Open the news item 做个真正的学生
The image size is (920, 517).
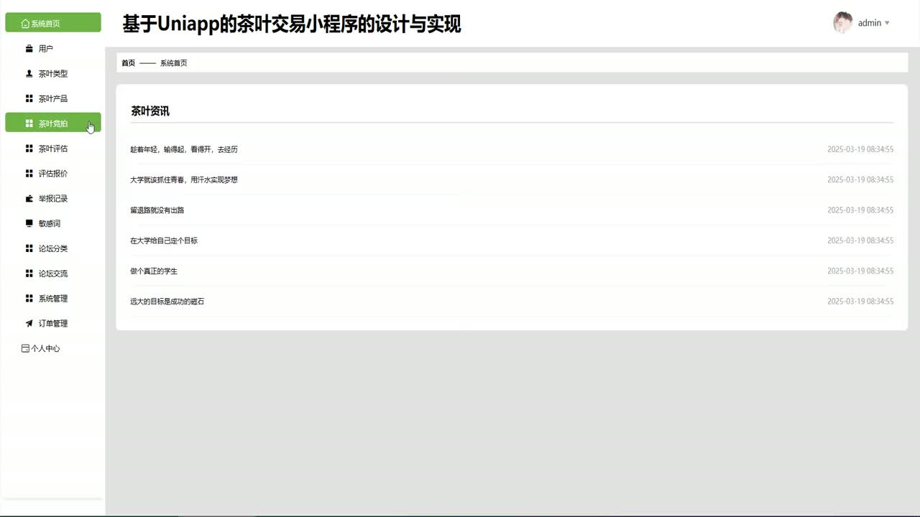pos(154,271)
